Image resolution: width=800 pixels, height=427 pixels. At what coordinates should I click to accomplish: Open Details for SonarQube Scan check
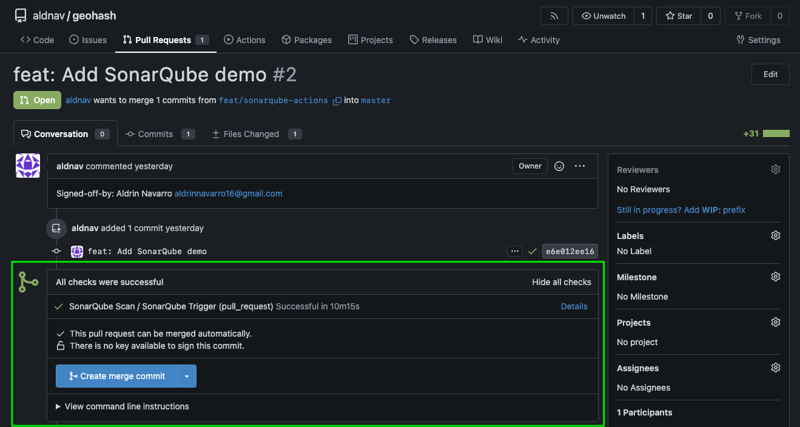(x=574, y=306)
